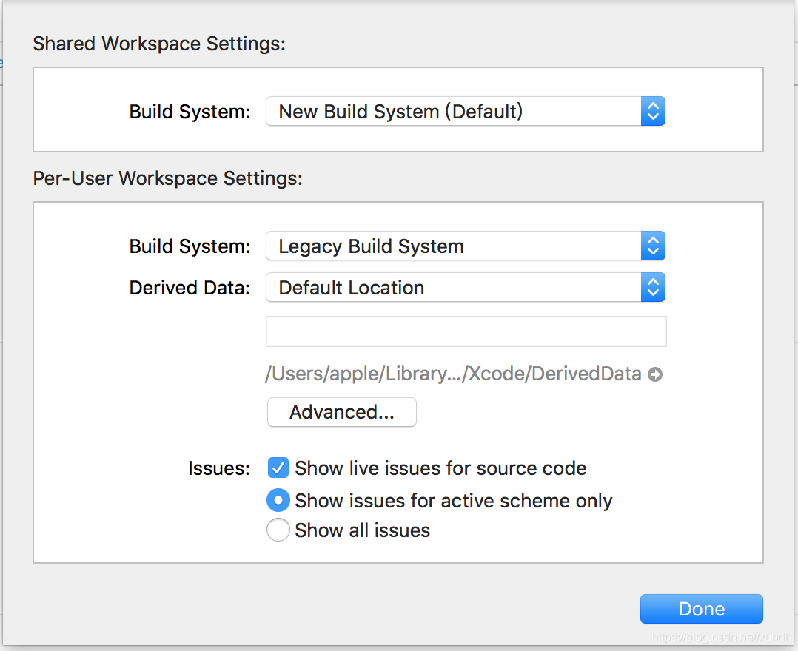798x651 pixels.
Task: Click the Derived Data label
Action: pyautogui.click(x=190, y=288)
